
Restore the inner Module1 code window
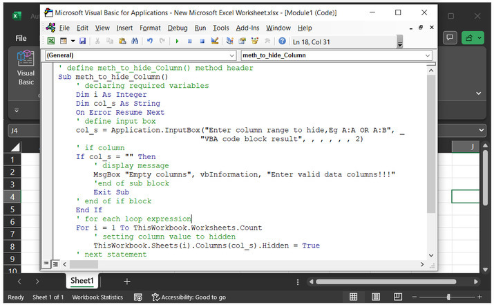(421, 28)
